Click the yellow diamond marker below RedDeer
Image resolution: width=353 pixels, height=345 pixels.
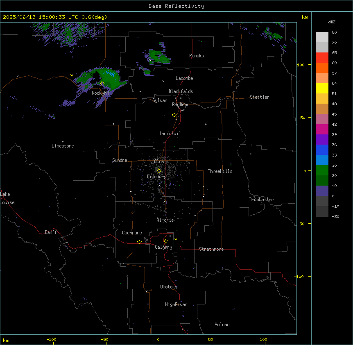point(174,115)
